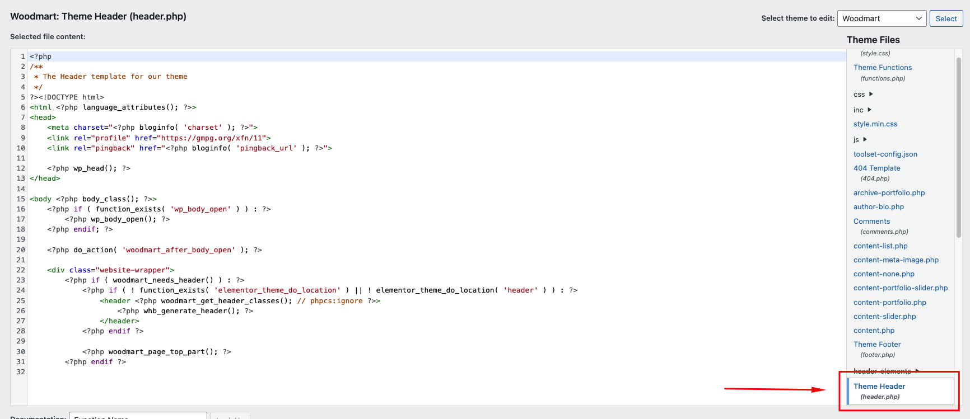This screenshot has width=970, height=419.
Task: Click line number 20 in gutter
Action: point(20,250)
